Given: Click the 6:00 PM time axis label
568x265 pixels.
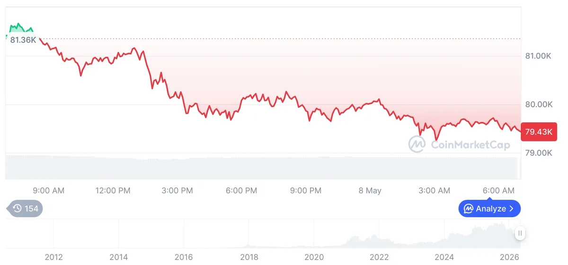Looking at the screenshot, I should pyautogui.click(x=241, y=191).
